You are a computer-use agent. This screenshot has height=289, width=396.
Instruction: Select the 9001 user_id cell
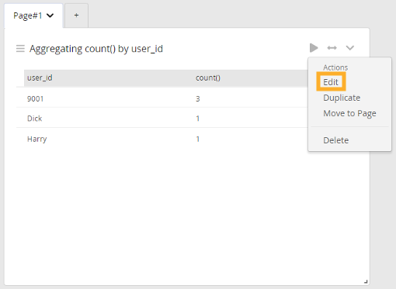click(36, 98)
